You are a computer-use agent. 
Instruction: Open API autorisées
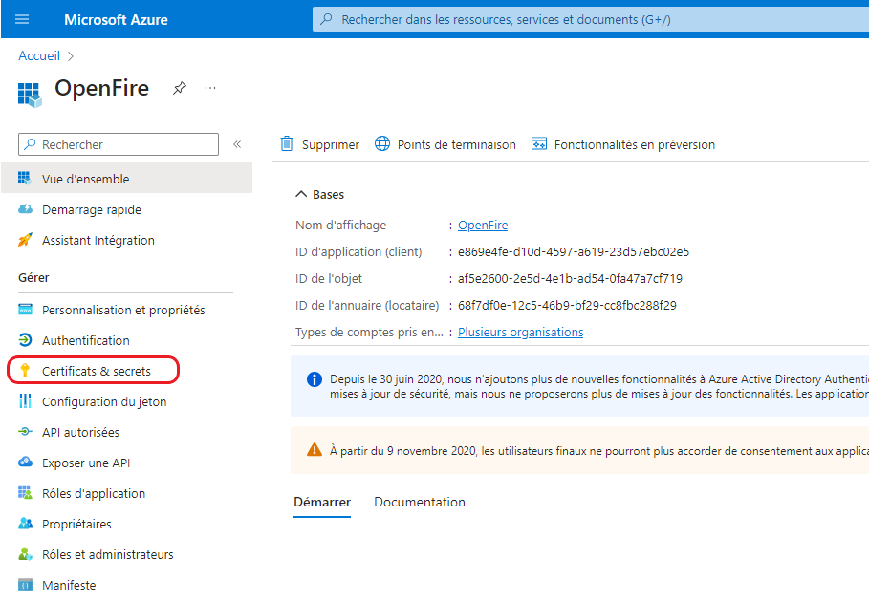[x=80, y=432]
